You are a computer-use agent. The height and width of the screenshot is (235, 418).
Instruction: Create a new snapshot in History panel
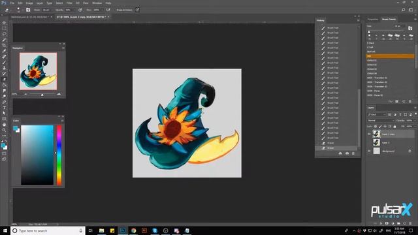coord(347,153)
